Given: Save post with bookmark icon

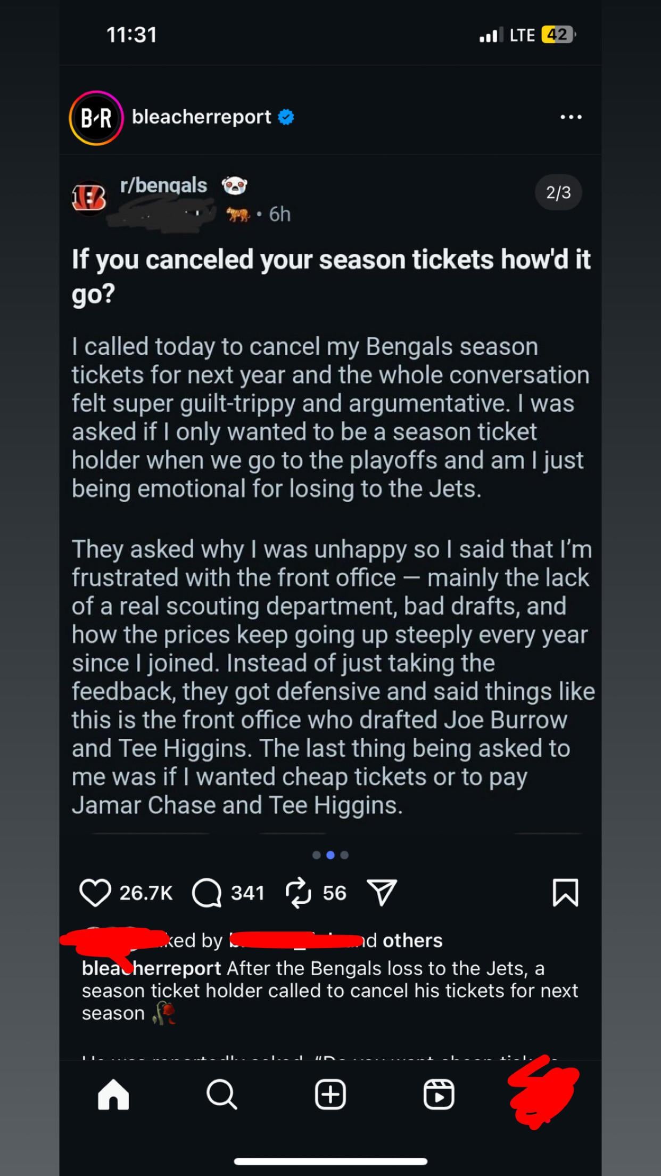Looking at the screenshot, I should pos(565,893).
